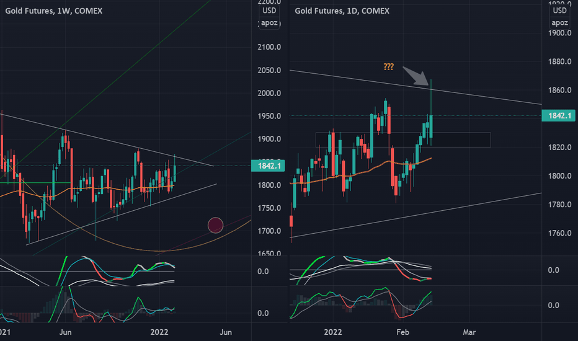
Task: Click the Mar label on the time axis
Action: click(x=469, y=332)
